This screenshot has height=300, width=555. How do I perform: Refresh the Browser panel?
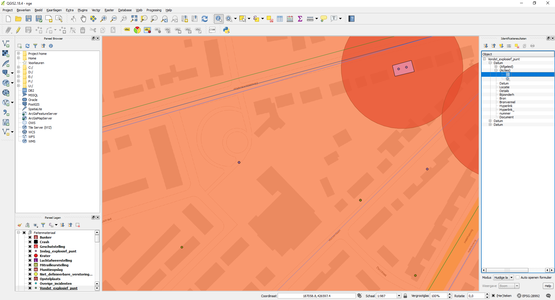click(27, 46)
